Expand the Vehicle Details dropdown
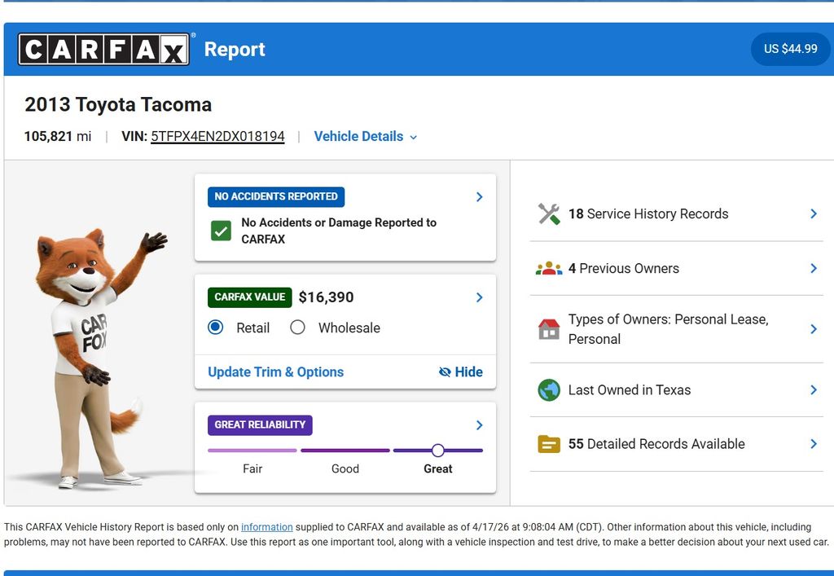 [x=366, y=137]
